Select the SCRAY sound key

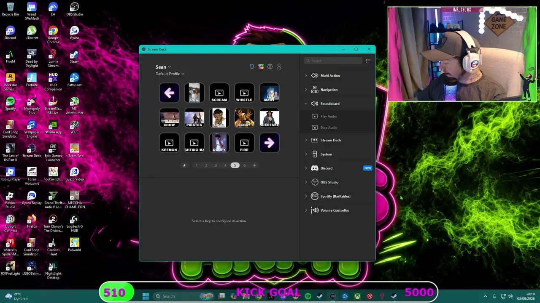point(244,118)
